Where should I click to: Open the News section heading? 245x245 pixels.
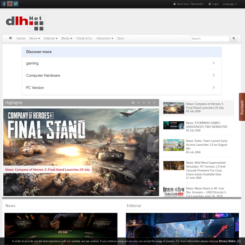10,206
